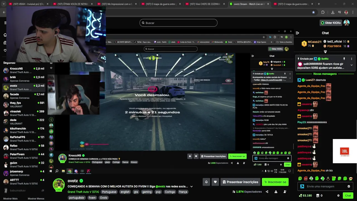Click the ovotz LIVE channel avatar
Screen dimensions: 357x201
click(59, 185)
